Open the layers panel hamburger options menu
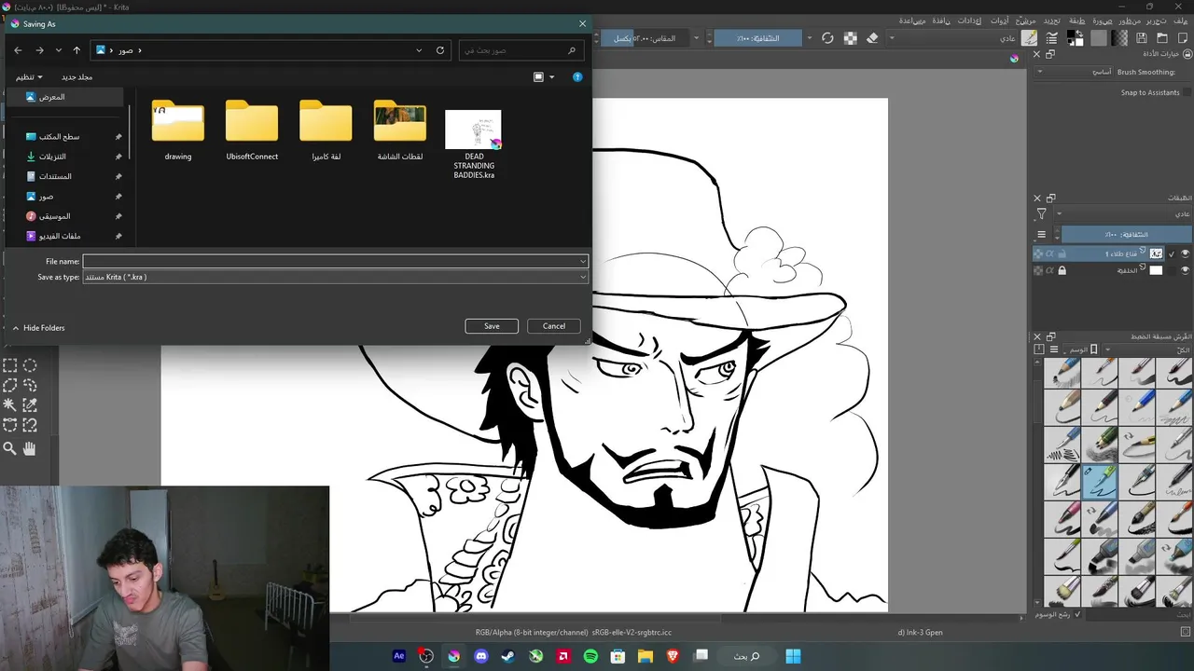The image size is (1194, 671). click(x=1041, y=235)
